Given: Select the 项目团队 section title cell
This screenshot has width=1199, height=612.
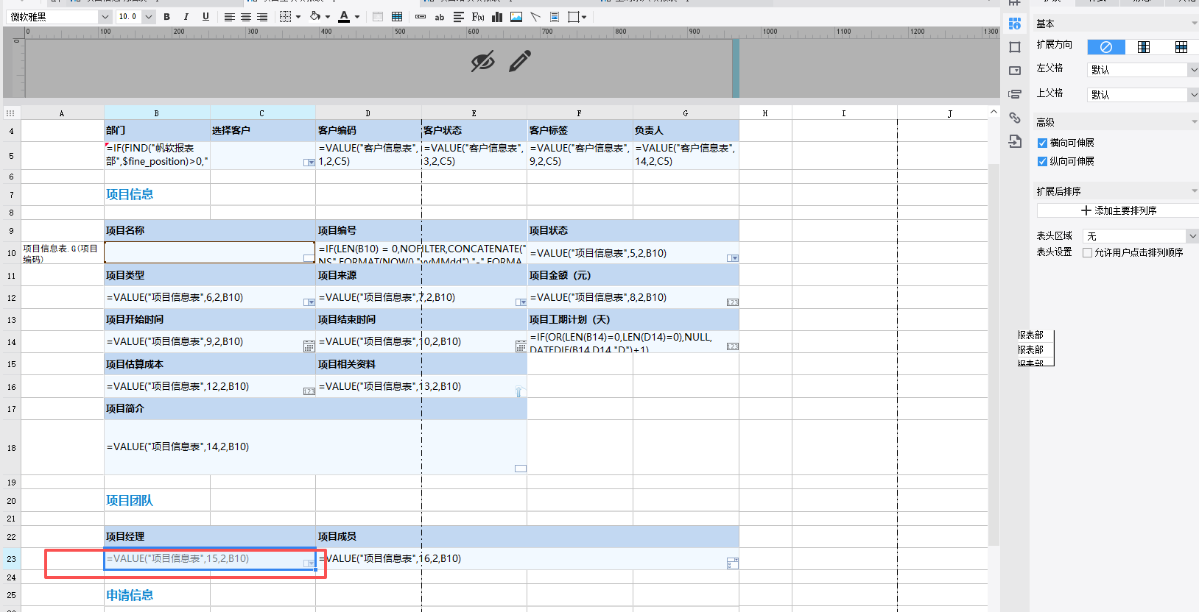Looking at the screenshot, I should point(157,501).
